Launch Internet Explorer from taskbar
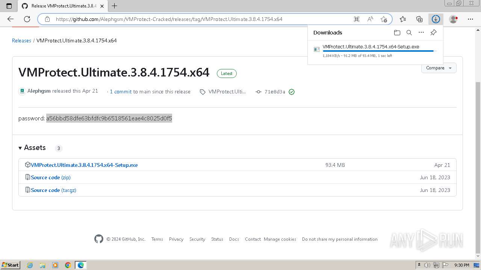 point(30,265)
